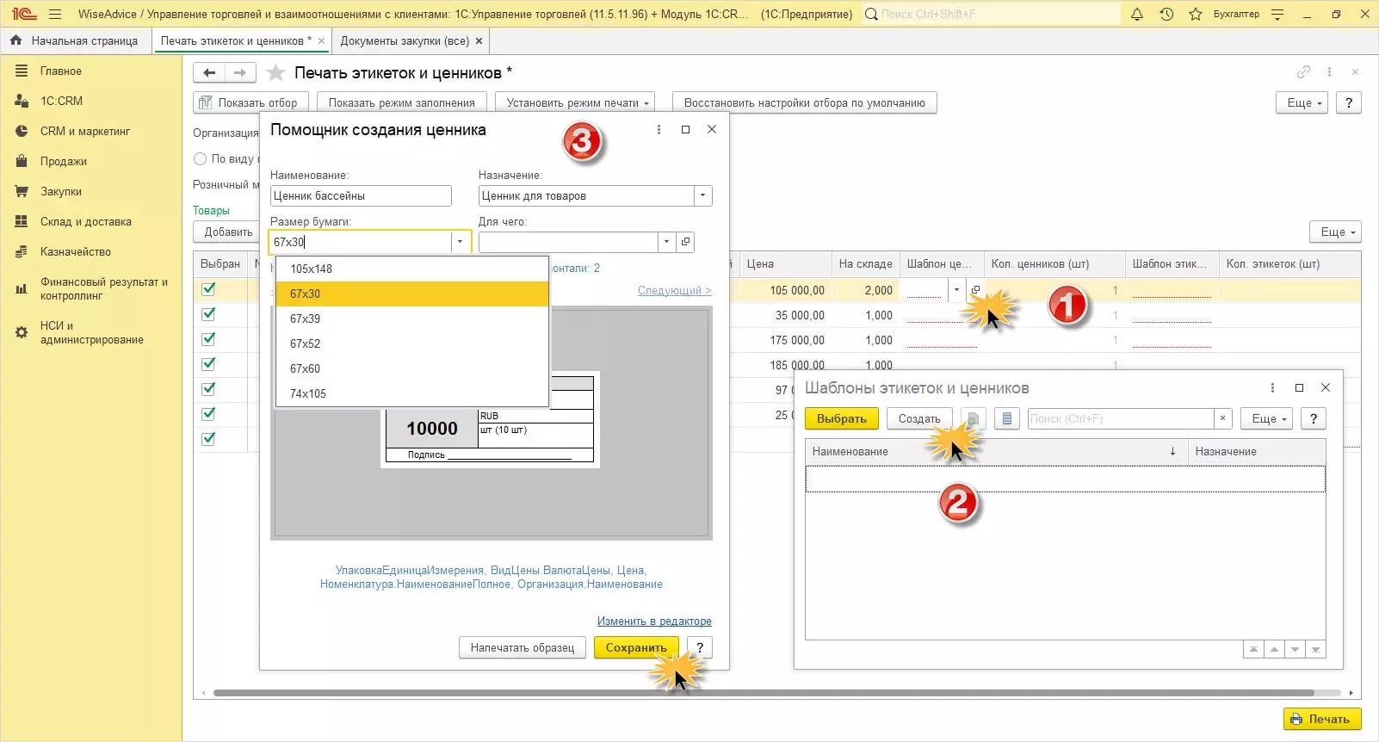Screen dimensions: 1379x742
Task: Open the hamburger main menu icon
Action: (55, 14)
